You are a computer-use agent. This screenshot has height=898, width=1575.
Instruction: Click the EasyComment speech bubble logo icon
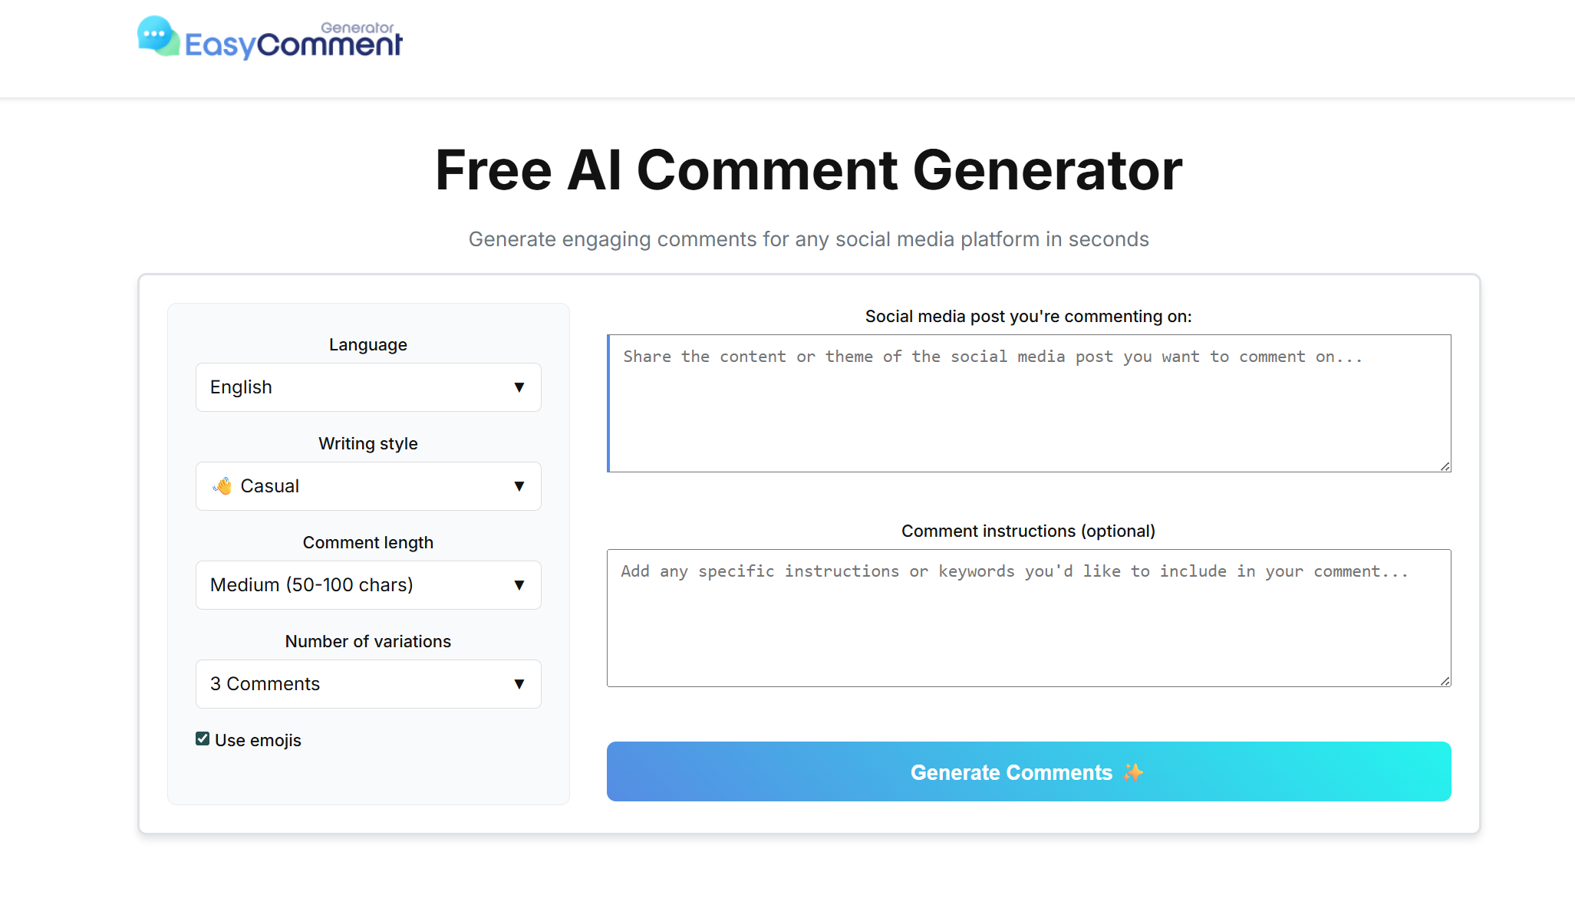click(158, 36)
